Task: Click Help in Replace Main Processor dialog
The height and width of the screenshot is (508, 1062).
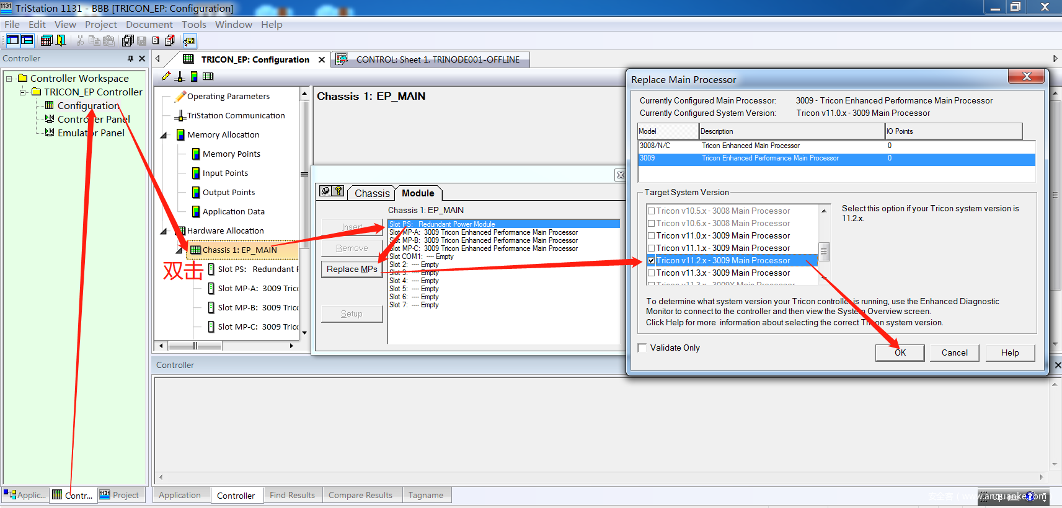Action: (x=1010, y=353)
